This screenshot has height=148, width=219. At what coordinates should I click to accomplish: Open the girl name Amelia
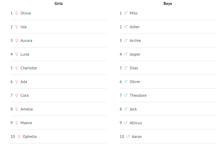click(27, 109)
